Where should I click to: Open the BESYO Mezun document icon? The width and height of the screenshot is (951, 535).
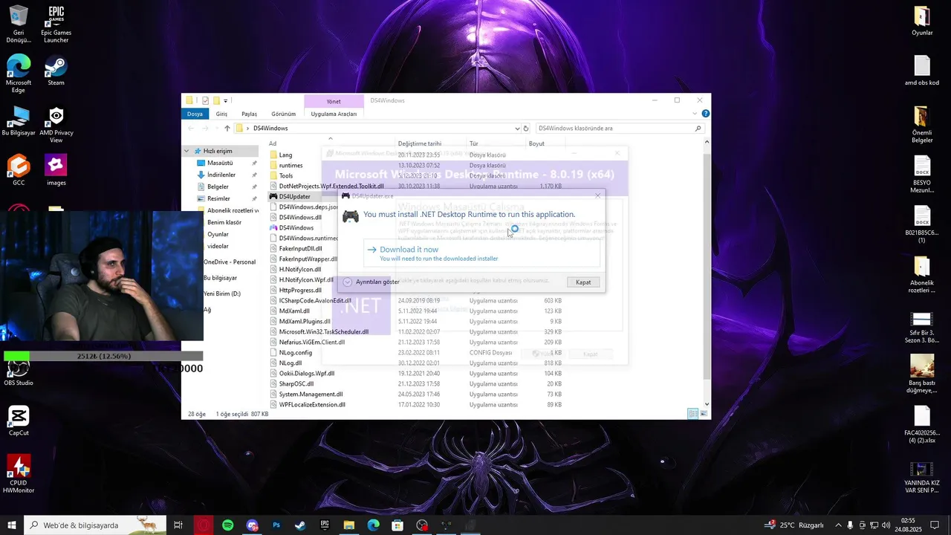[x=922, y=175]
